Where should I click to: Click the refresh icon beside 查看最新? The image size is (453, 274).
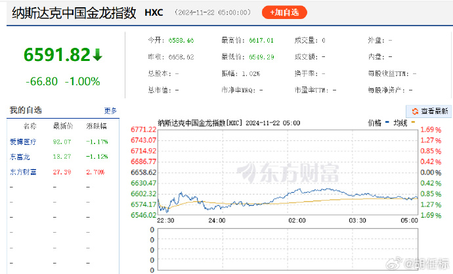click(415, 111)
